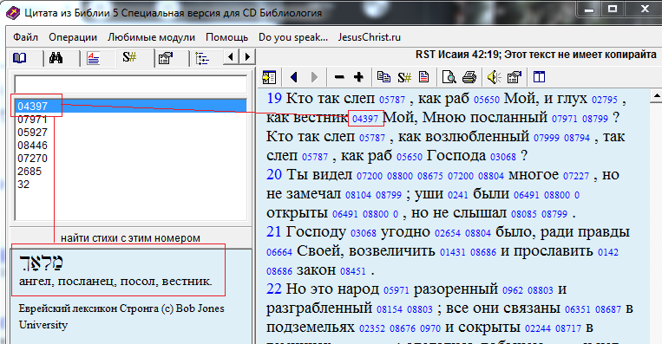Toggle the left panel with yellow arrow icon
The width and height of the screenshot is (662, 344).
coord(269,77)
